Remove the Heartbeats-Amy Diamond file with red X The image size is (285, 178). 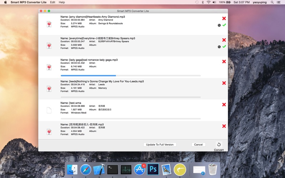pyautogui.click(x=224, y=19)
